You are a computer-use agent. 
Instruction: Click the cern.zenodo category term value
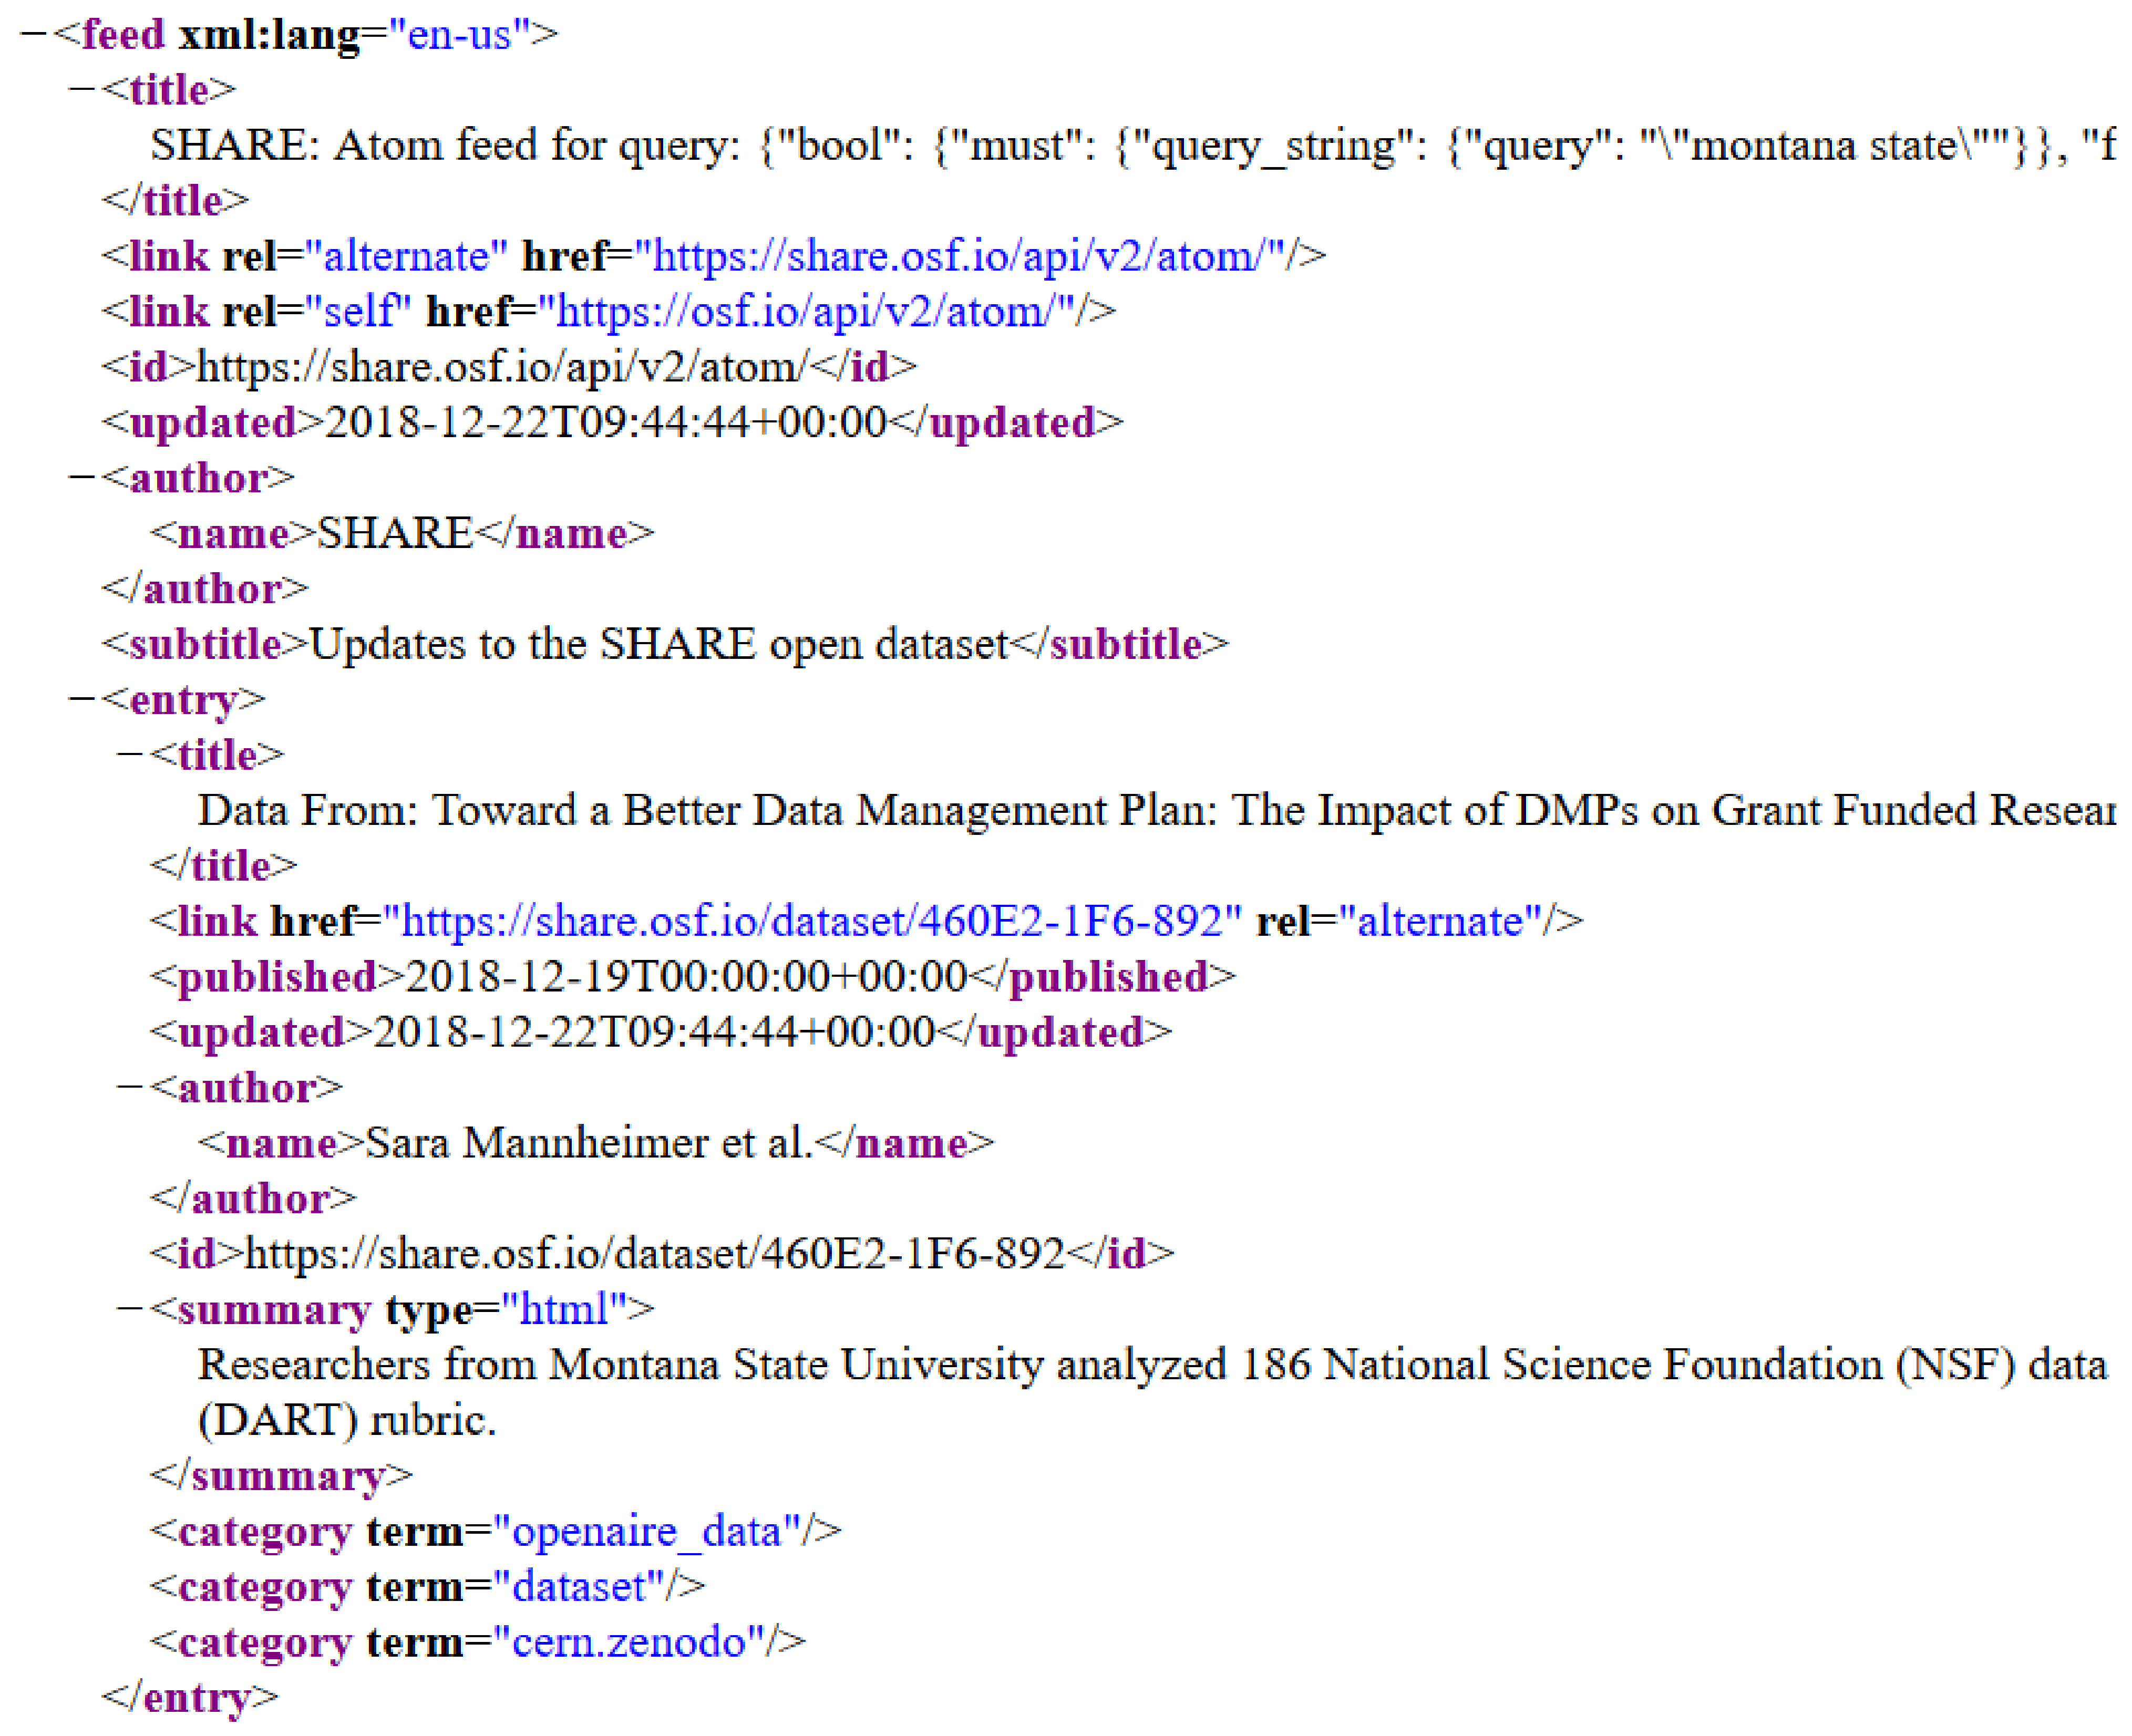(x=628, y=1641)
